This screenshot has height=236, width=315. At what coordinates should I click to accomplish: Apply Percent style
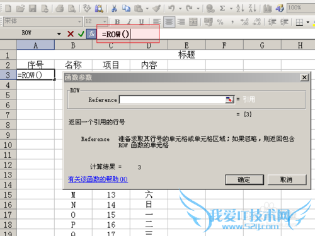click(220, 22)
